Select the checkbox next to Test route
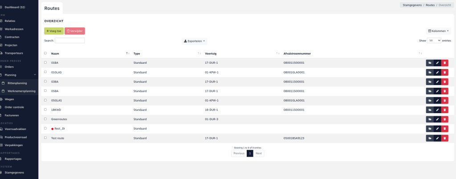 click(x=45, y=138)
